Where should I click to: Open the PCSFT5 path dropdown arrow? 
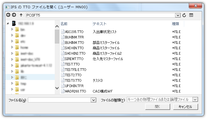(178, 15)
